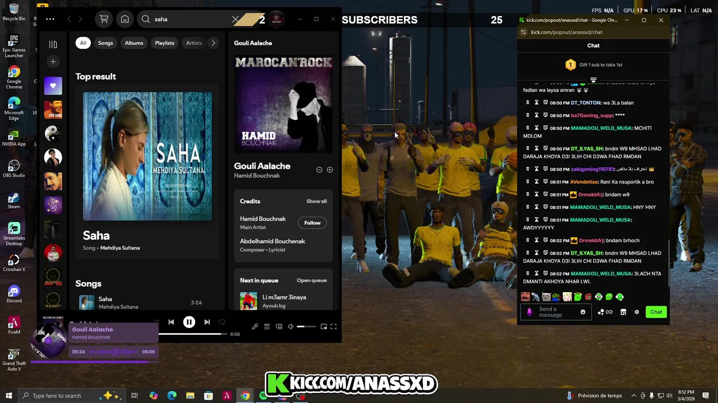Go to the Home icon
718x403 pixels.
(125, 19)
